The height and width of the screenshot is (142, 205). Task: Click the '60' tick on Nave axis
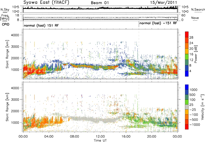click(183, 15)
